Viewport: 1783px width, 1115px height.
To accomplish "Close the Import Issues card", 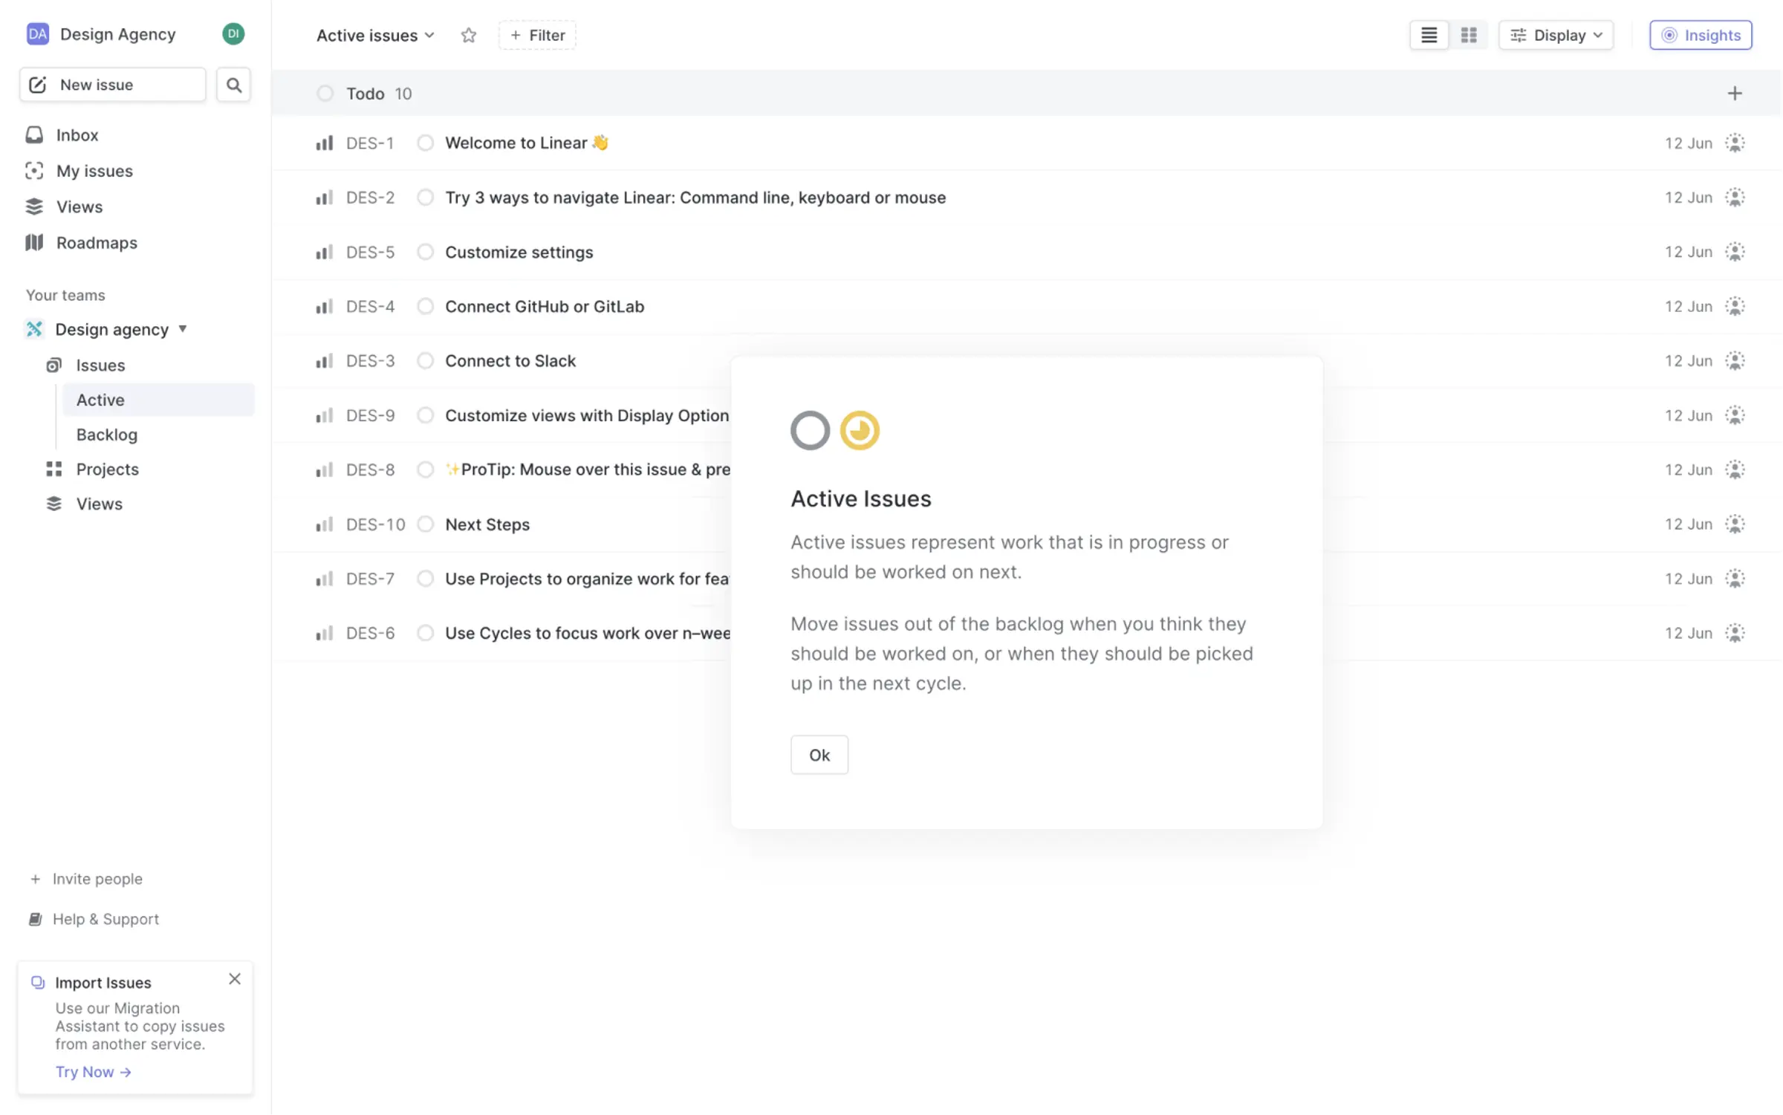I will click(x=235, y=979).
